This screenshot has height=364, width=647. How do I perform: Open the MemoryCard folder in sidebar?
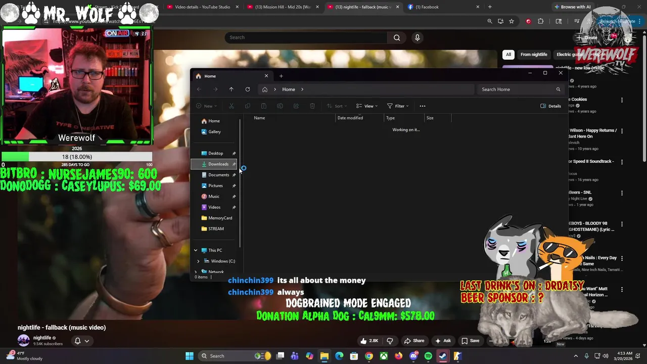coord(214,218)
